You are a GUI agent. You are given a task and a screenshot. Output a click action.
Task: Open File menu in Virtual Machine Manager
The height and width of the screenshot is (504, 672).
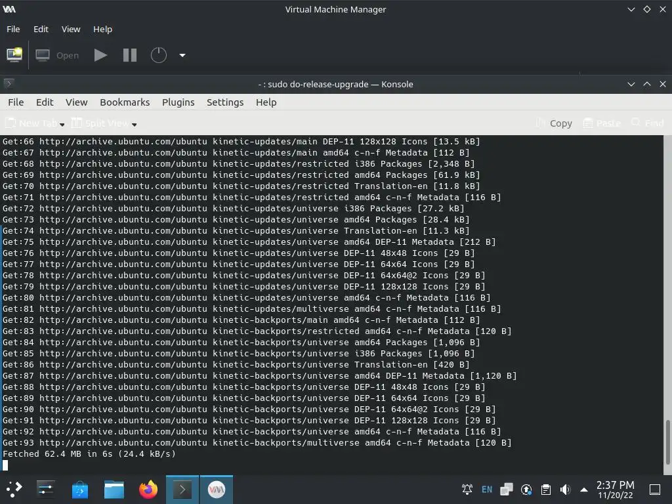pyautogui.click(x=13, y=29)
